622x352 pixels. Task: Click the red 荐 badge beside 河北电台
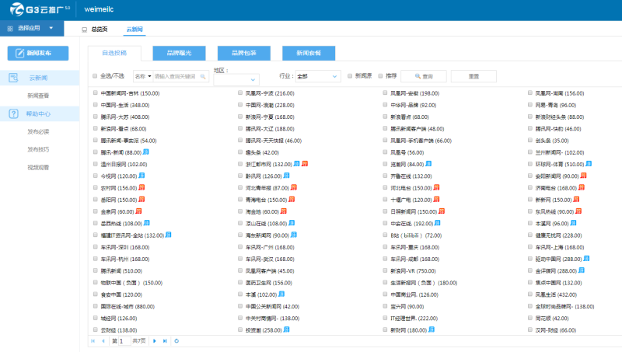436,187
